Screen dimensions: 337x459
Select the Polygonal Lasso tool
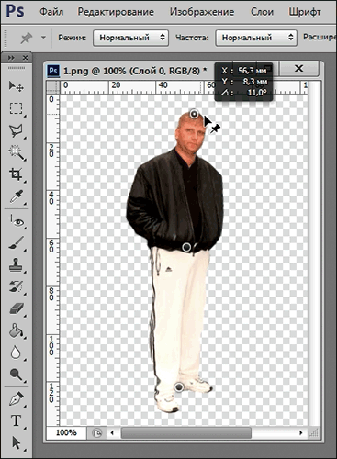pos(16,130)
